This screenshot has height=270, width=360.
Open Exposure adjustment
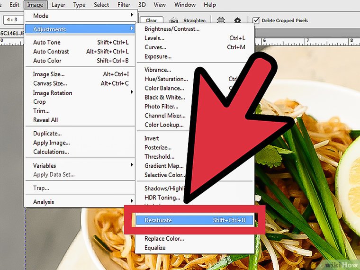pos(195,56)
